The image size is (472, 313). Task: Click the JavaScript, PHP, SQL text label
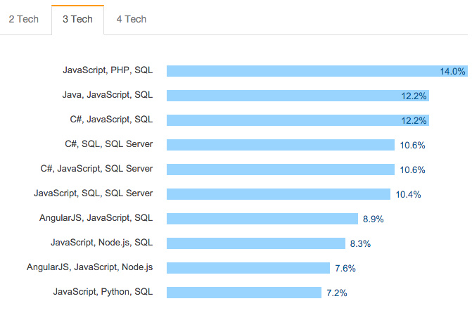[x=108, y=70]
